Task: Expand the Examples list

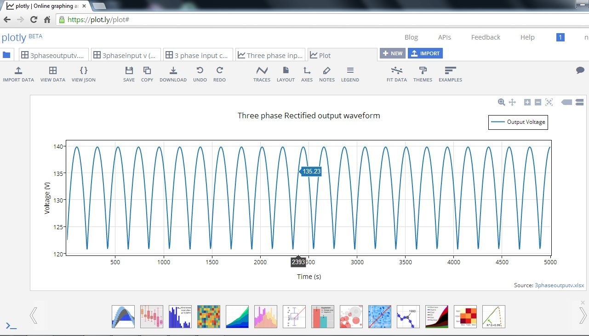Action: point(450,73)
